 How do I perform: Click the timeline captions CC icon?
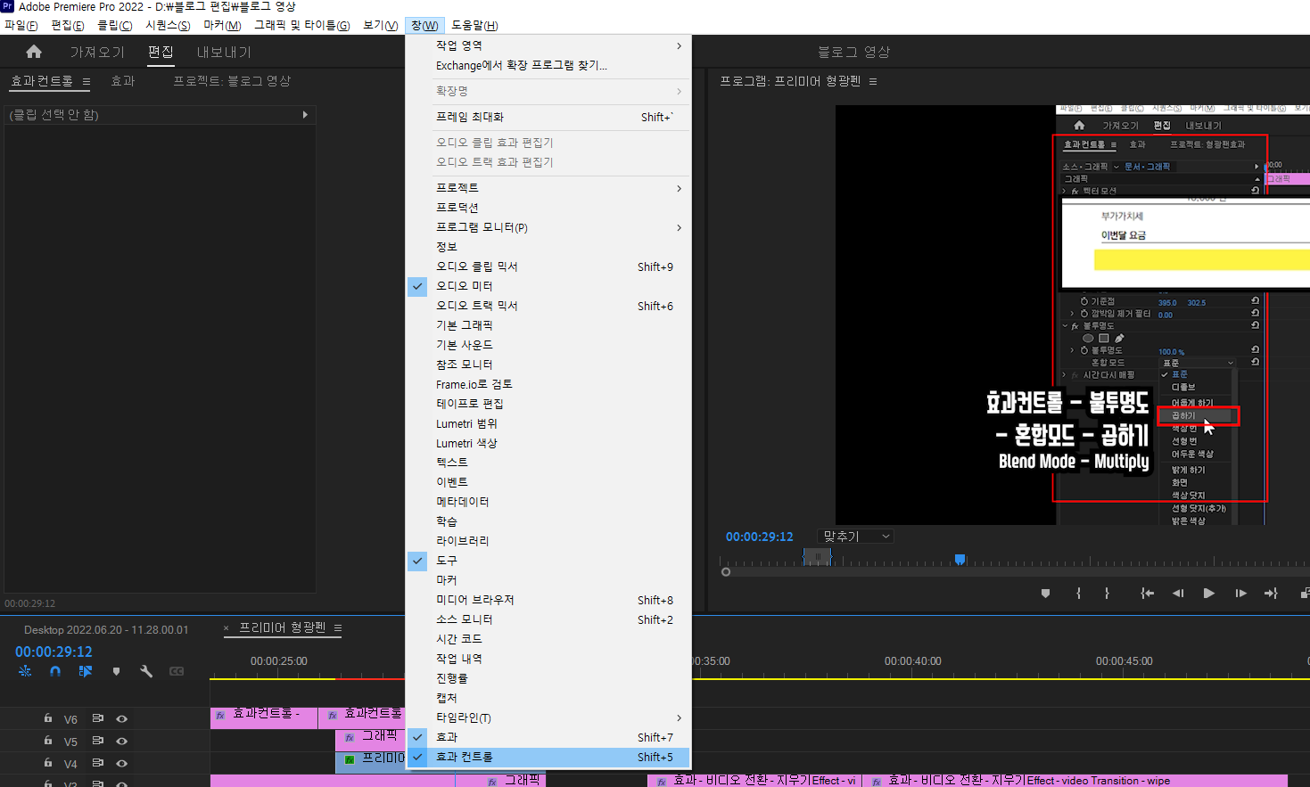coord(177,671)
